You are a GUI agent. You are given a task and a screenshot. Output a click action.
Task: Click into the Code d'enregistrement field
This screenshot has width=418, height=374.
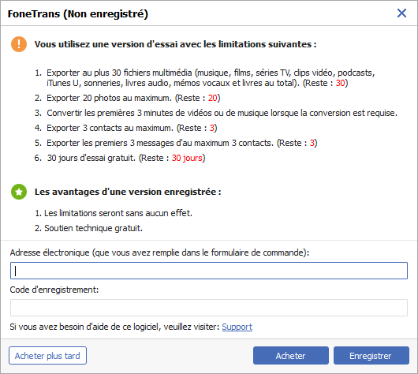click(209, 308)
